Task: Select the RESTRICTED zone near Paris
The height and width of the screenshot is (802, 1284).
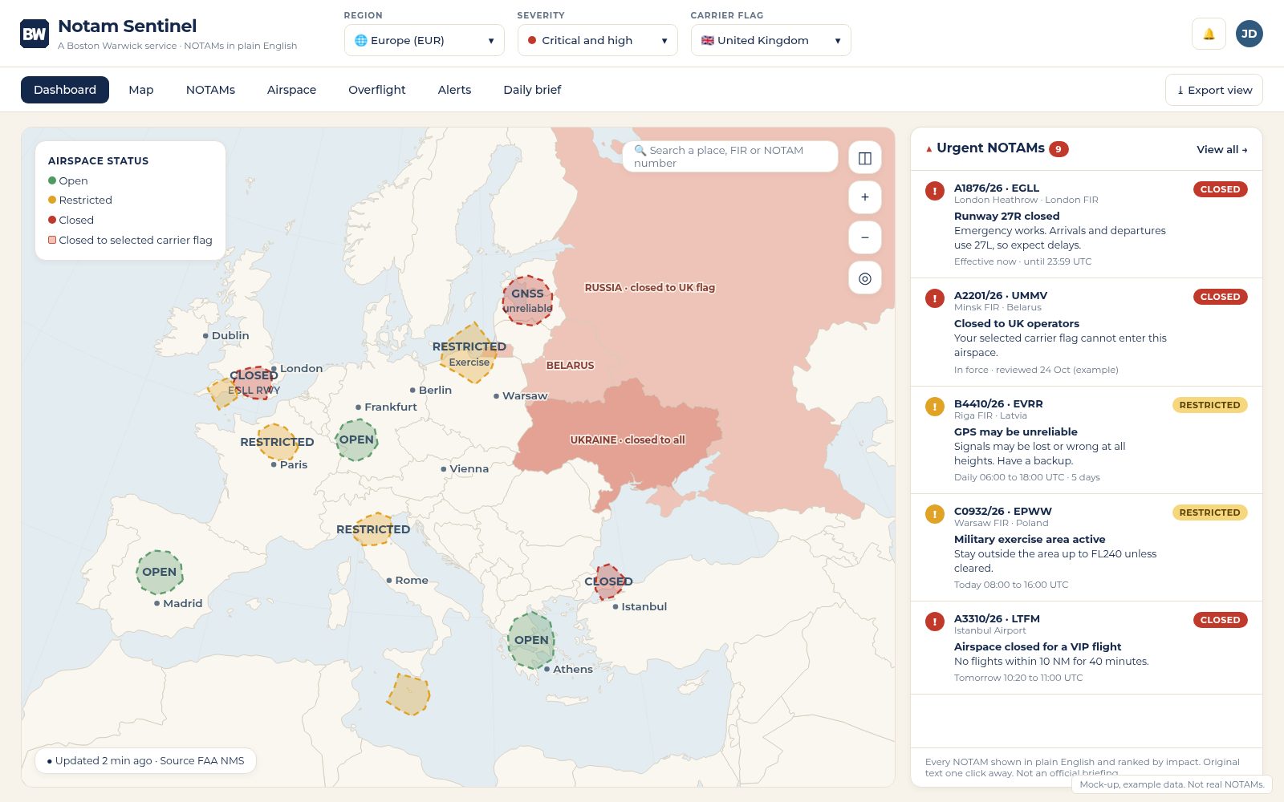Action: click(277, 442)
